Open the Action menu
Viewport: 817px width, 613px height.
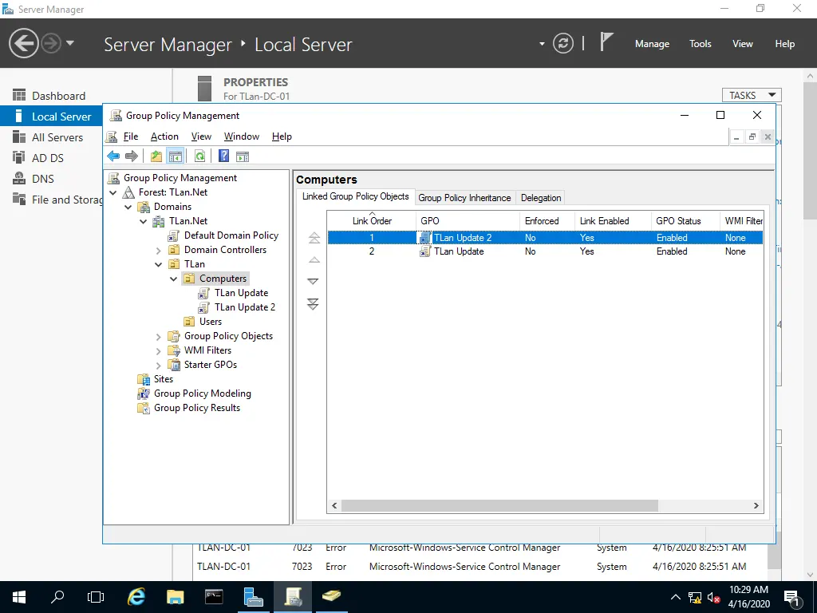164,136
